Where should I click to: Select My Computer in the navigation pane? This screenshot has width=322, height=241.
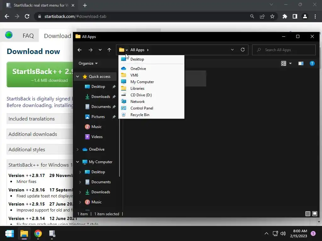coord(100,162)
